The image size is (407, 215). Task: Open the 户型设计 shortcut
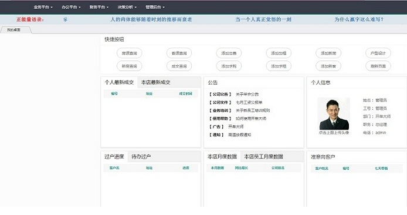(378, 53)
